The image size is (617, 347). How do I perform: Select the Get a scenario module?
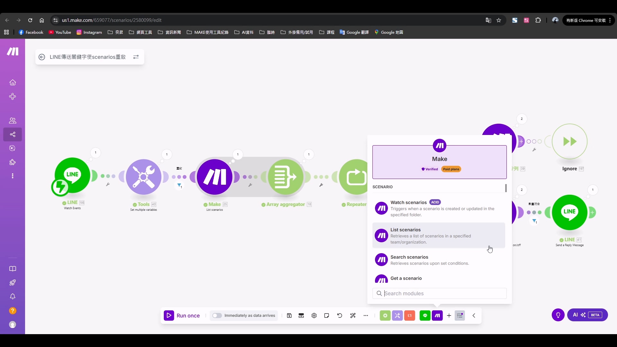(x=439, y=278)
